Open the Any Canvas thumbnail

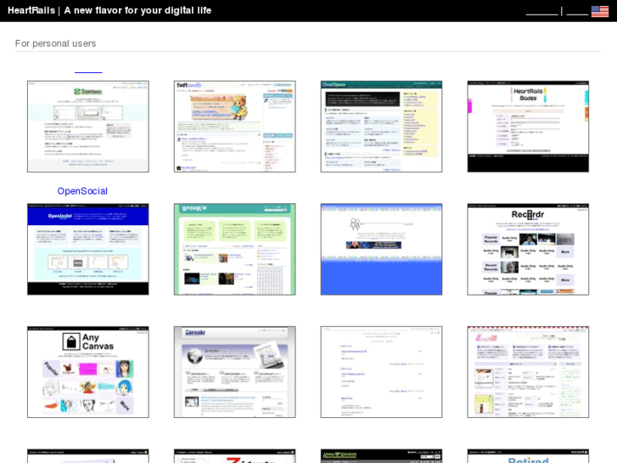(x=88, y=372)
